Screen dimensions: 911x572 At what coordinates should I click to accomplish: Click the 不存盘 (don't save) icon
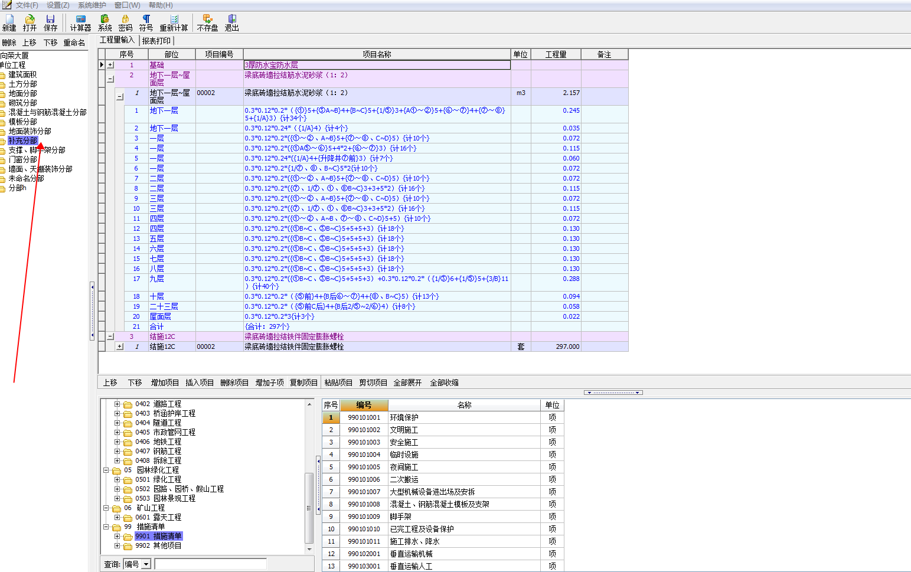point(207,23)
